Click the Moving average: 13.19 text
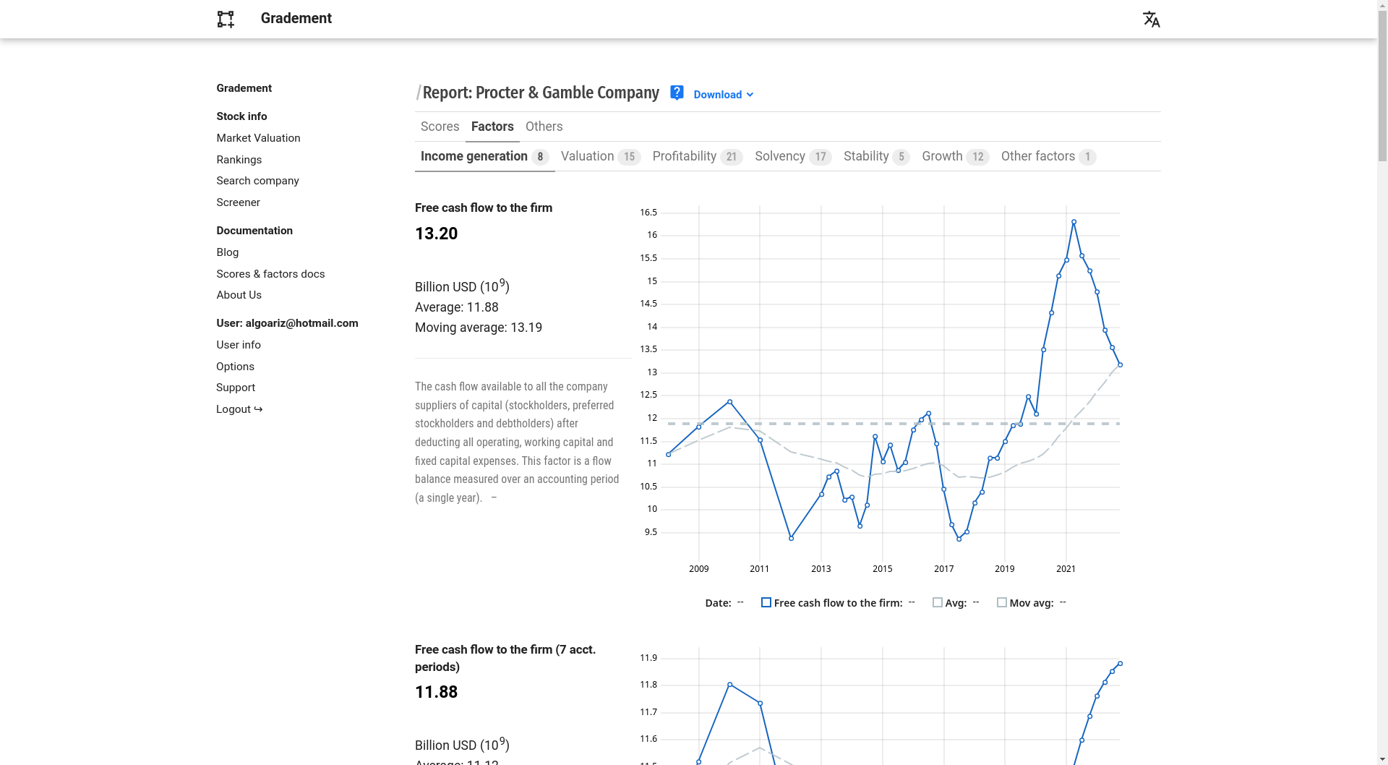The width and height of the screenshot is (1388, 765). click(479, 328)
